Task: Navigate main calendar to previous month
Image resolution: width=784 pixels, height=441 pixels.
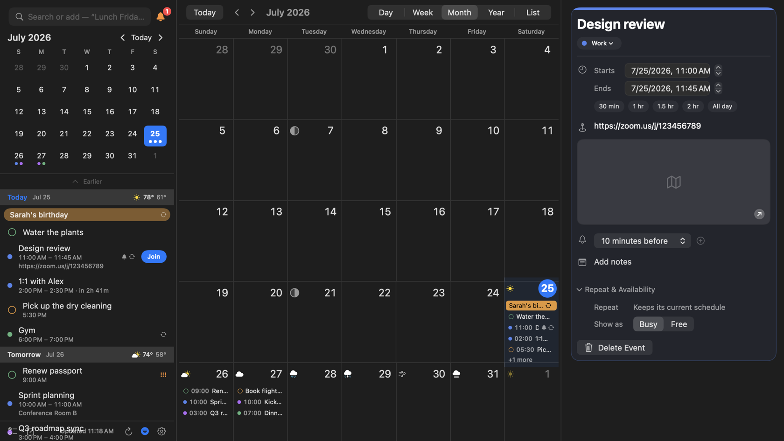Action: [237, 13]
